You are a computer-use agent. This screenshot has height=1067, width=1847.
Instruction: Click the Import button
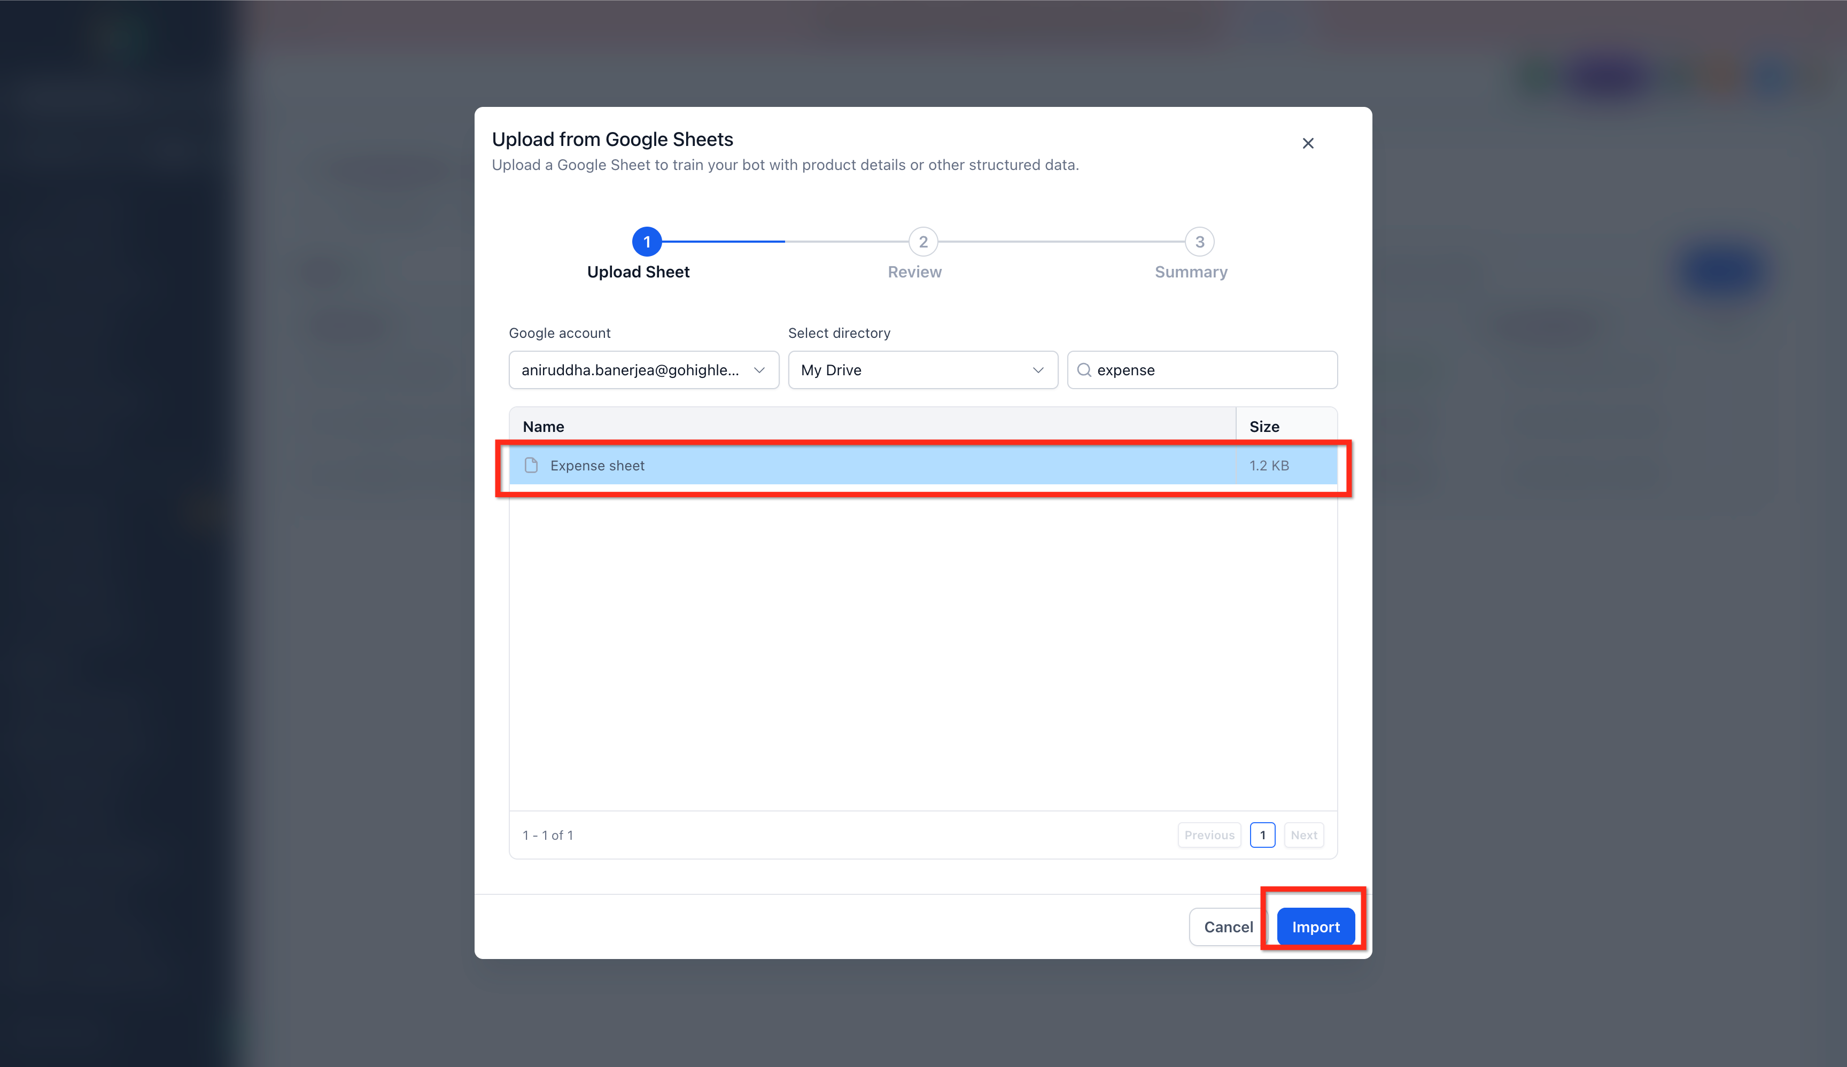(x=1315, y=927)
